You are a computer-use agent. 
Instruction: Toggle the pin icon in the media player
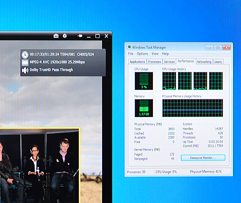point(80,36)
